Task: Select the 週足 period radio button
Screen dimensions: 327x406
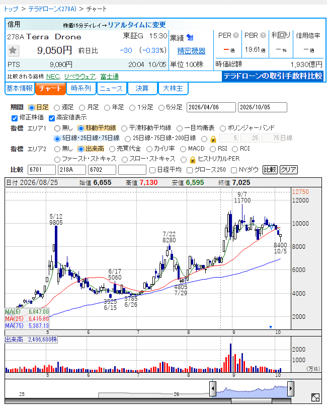Action: click(x=57, y=107)
